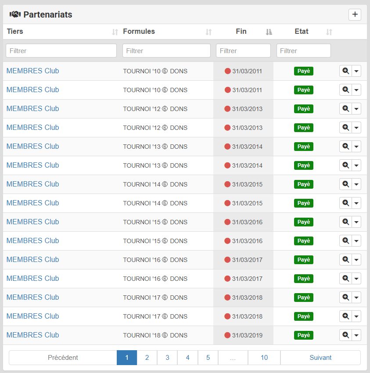The image size is (370, 373).
Task: Expand dropdown caret on the first 31/03/2014 row
Action: (356, 147)
